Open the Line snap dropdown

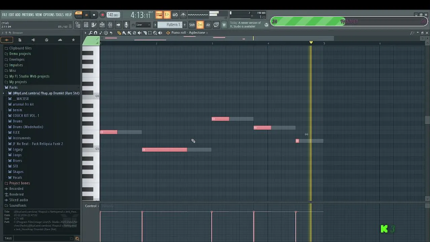(143, 25)
